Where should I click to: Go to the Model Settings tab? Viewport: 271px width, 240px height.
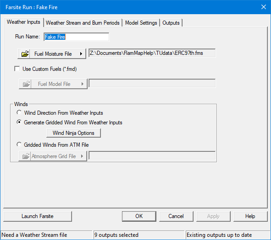(x=141, y=23)
